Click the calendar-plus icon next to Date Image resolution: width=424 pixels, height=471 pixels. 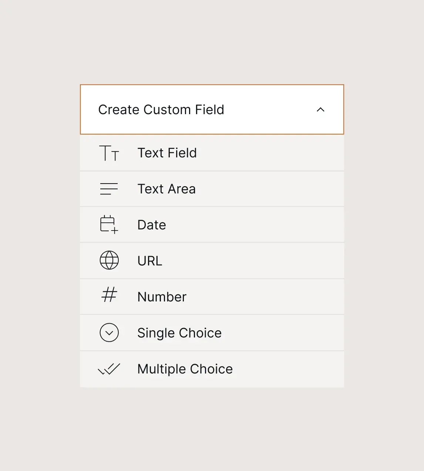(x=108, y=224)
